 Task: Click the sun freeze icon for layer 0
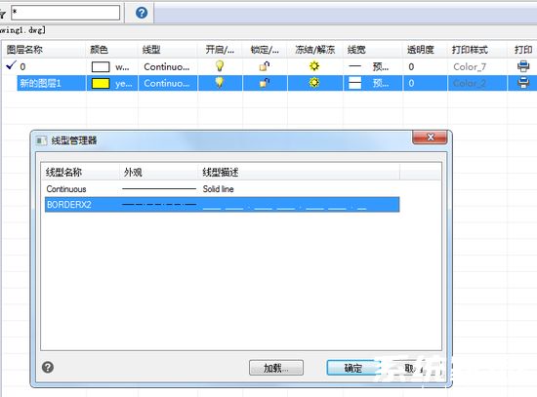pos(314,66)
